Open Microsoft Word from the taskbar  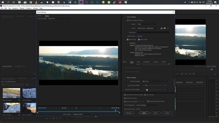point(70,2)
